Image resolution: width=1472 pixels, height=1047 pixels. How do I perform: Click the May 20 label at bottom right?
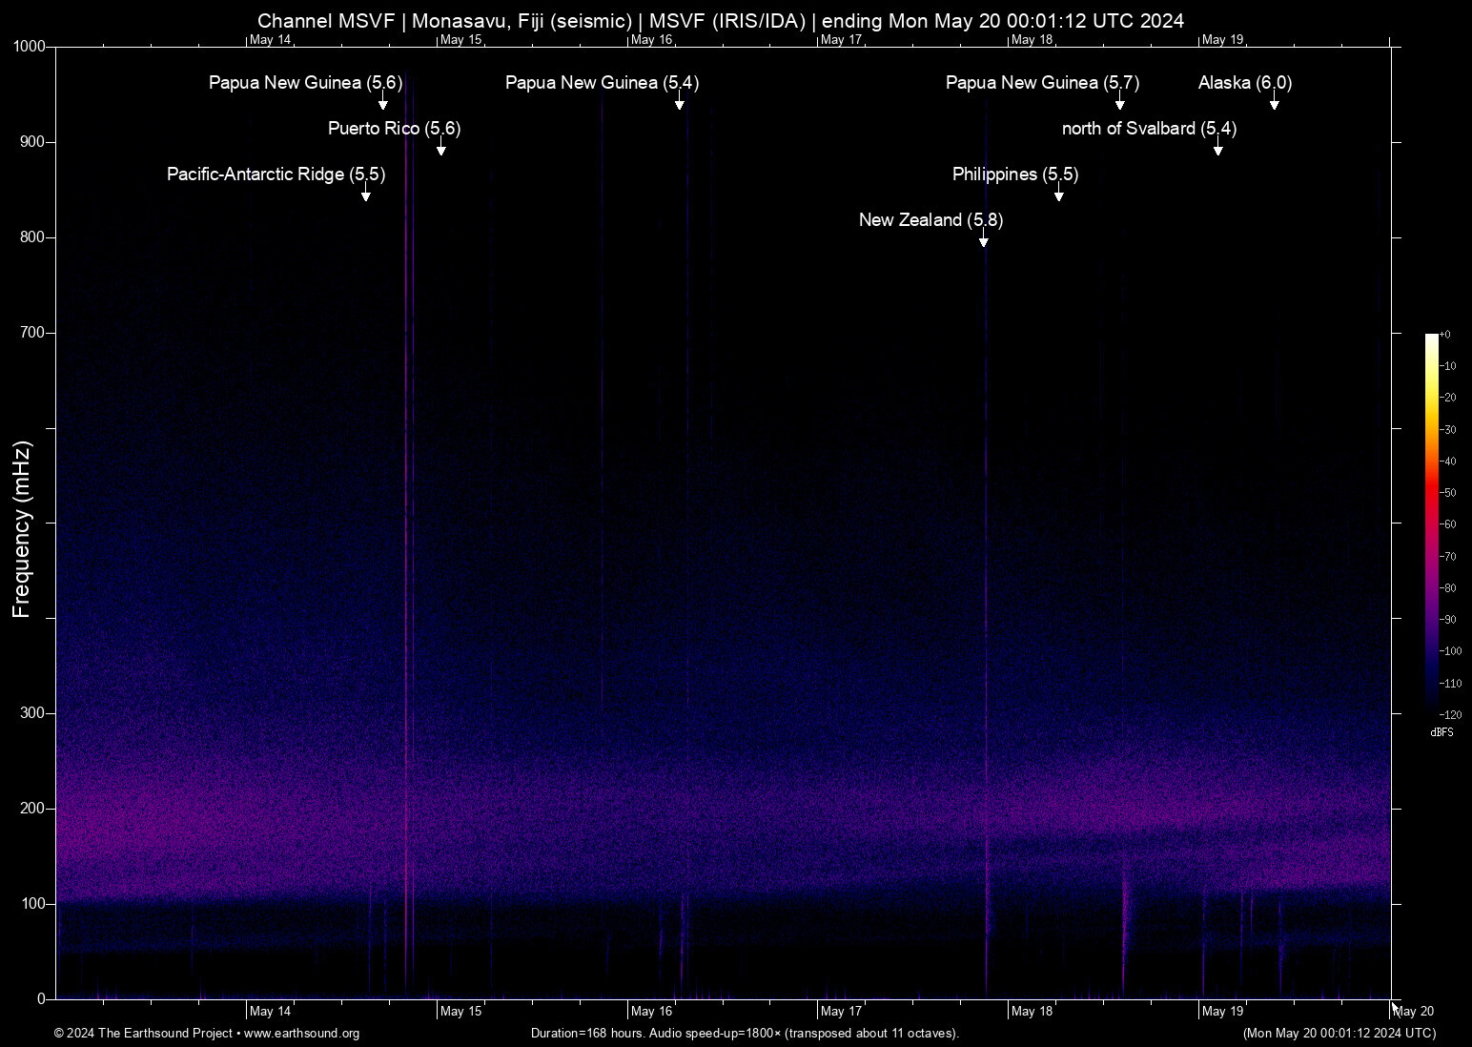(1414, 1011)
